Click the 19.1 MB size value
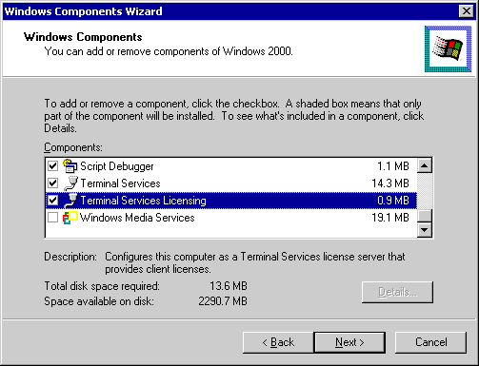Viewport: 479px width, 366px height. pos(390,218)
